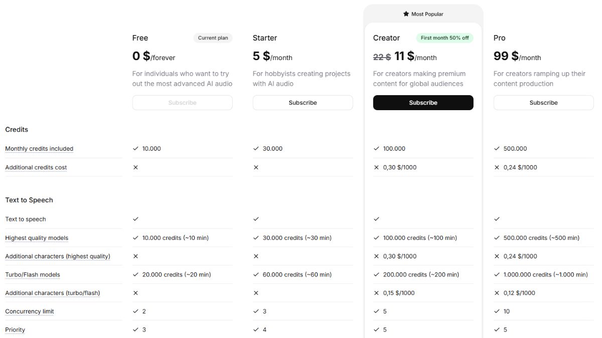Click the checkmark next to Pro's concurrency limit 10
This screenshot has width=602, height=338.
click(x=497, y=311)
